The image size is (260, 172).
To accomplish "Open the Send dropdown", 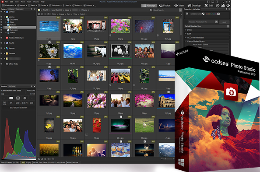I will pos(67,6).
